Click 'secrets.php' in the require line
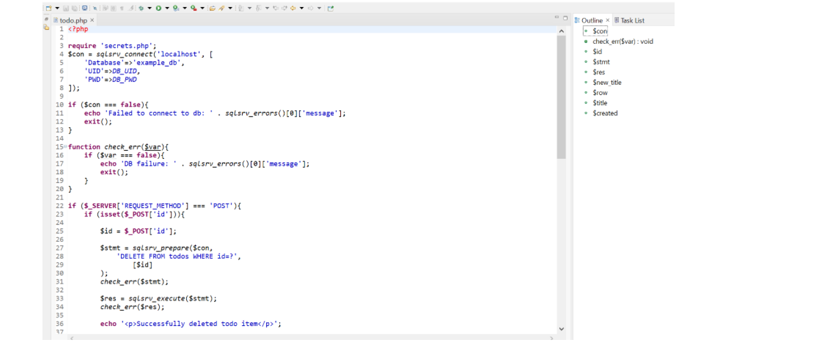The width and height of the screenshot is (838, 345). (127, 46)
